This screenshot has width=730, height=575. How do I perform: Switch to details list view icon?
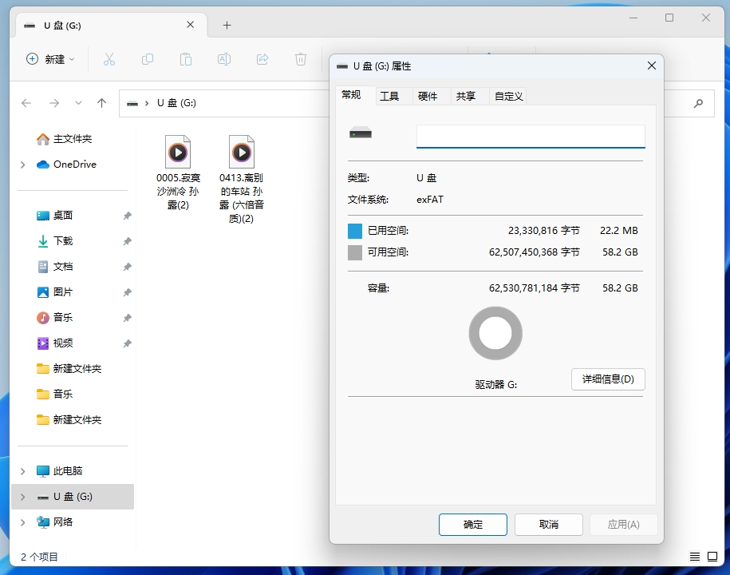695,557
